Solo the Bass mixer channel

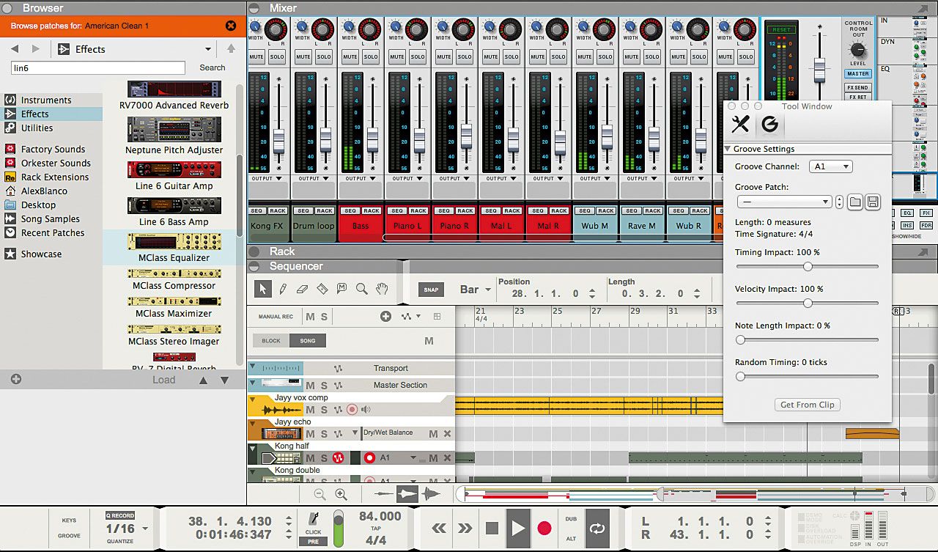(x=371, y=56)
